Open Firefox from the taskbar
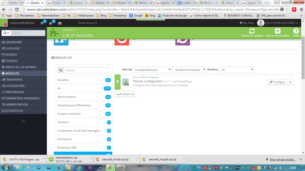 [x=59, y=168]
